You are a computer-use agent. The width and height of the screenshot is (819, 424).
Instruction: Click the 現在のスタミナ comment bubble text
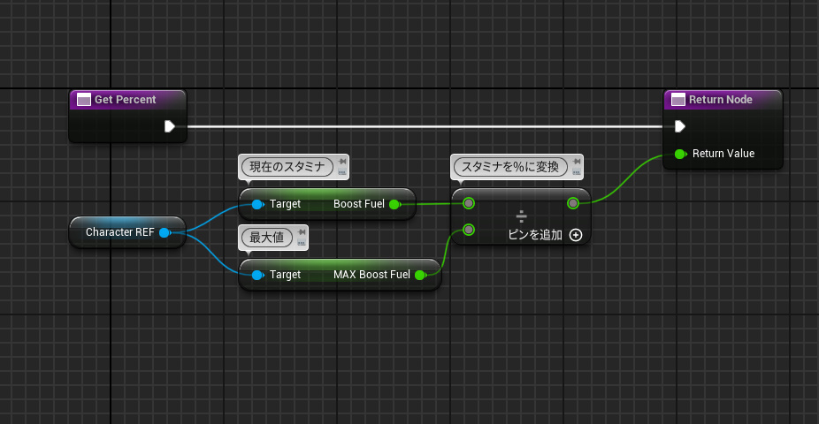(287, 167)
